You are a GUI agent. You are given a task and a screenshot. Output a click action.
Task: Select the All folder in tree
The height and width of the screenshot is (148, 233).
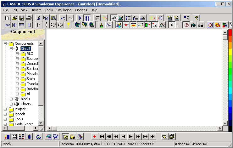29,94
